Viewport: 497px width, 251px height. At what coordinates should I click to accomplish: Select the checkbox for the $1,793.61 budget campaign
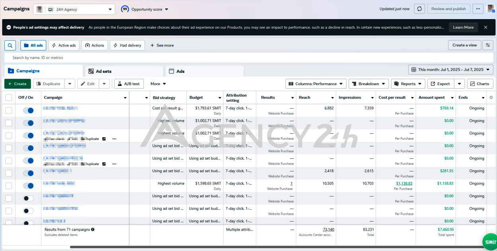[9, 110]
